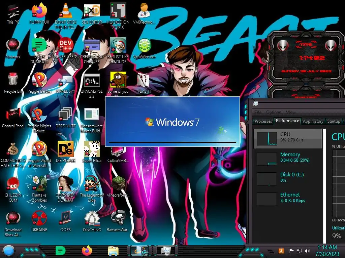Click the Task Manager window title icon
Image resolution: width=345 pixels, height=258 pixels.
tap(255, 104)
